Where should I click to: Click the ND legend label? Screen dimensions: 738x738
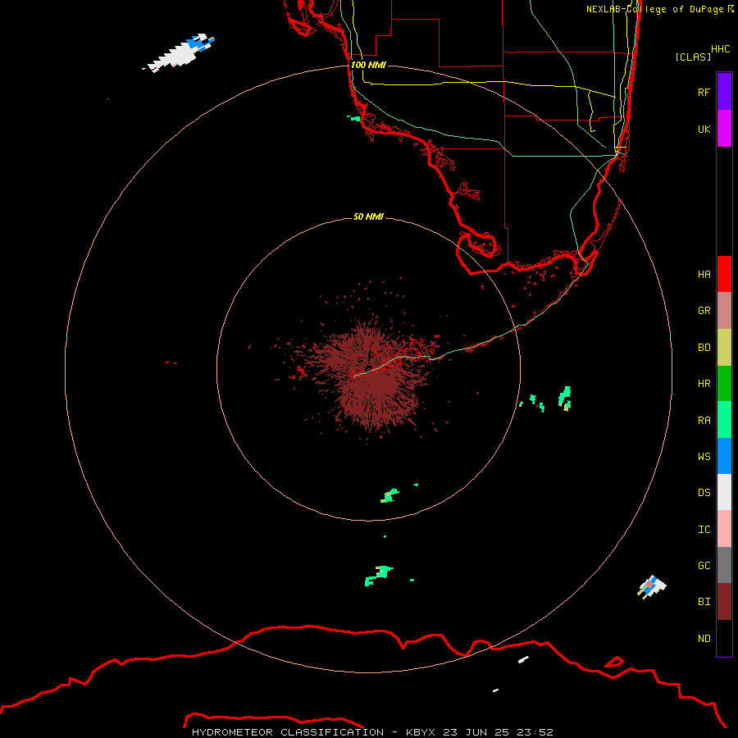coord(704,639)
